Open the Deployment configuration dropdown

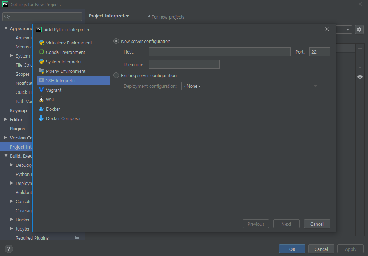(250, 86)
